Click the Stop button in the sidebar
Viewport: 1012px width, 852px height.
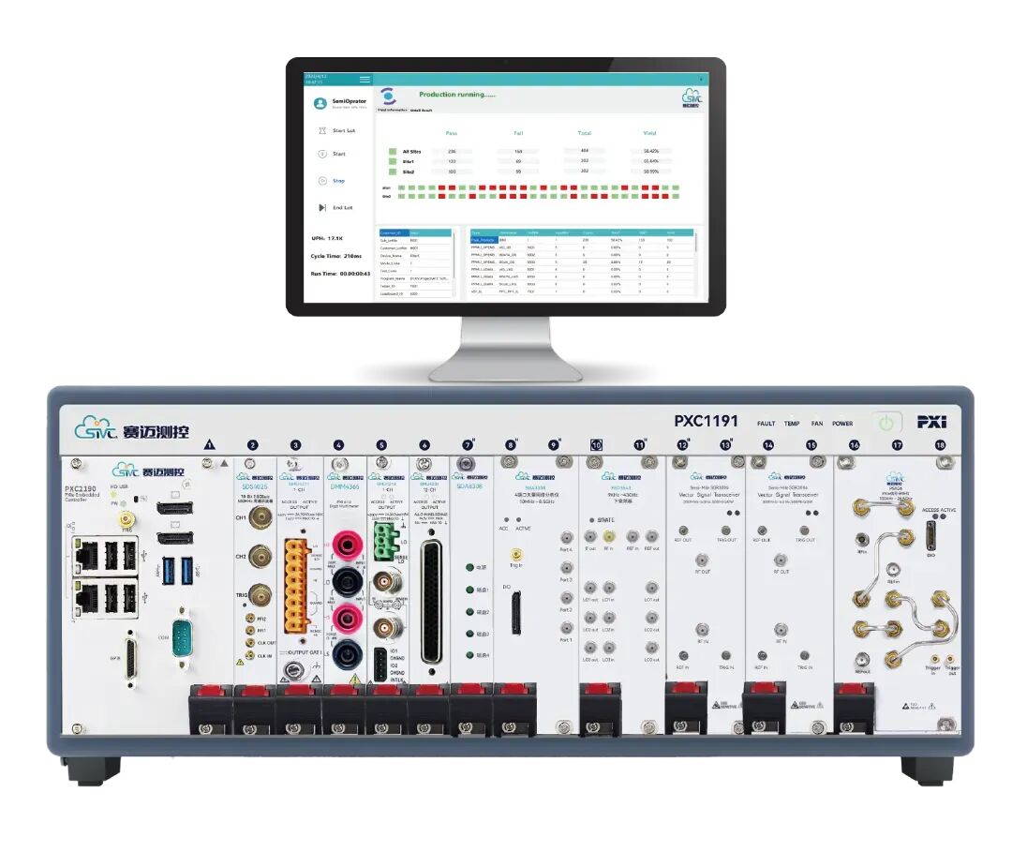[333, 181]
